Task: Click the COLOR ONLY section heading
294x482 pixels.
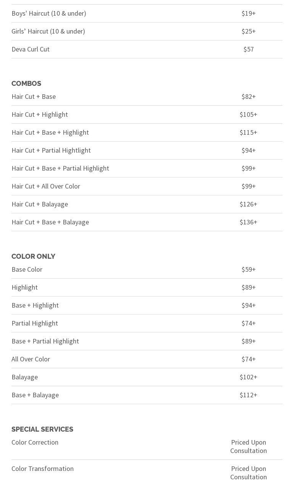Action: click(x=33, y=256)
